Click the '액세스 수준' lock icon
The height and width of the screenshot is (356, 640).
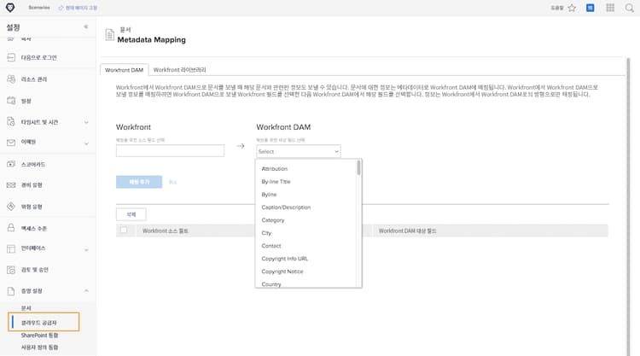point(11,228)
